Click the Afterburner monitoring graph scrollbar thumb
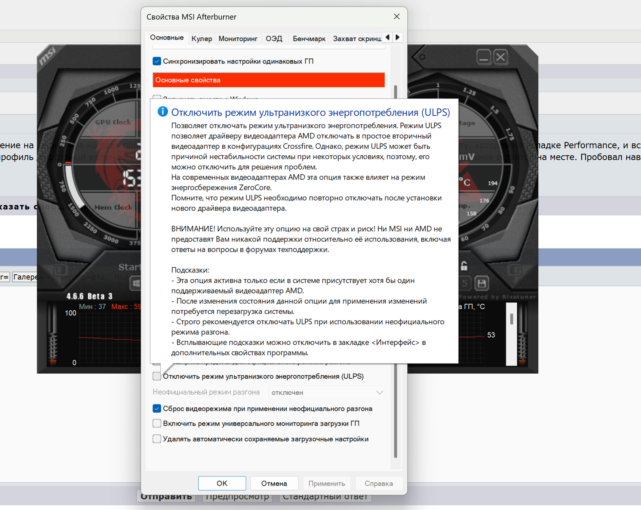 pos(511,319)
